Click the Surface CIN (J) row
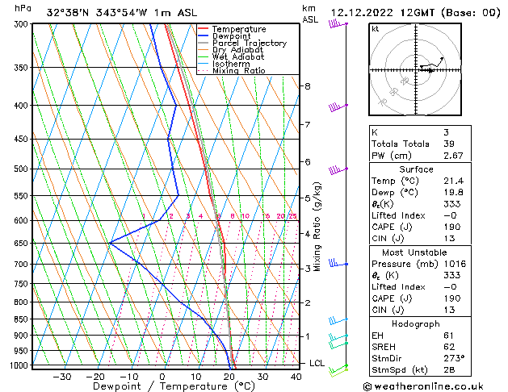508x392 pixels. [420, 239]
